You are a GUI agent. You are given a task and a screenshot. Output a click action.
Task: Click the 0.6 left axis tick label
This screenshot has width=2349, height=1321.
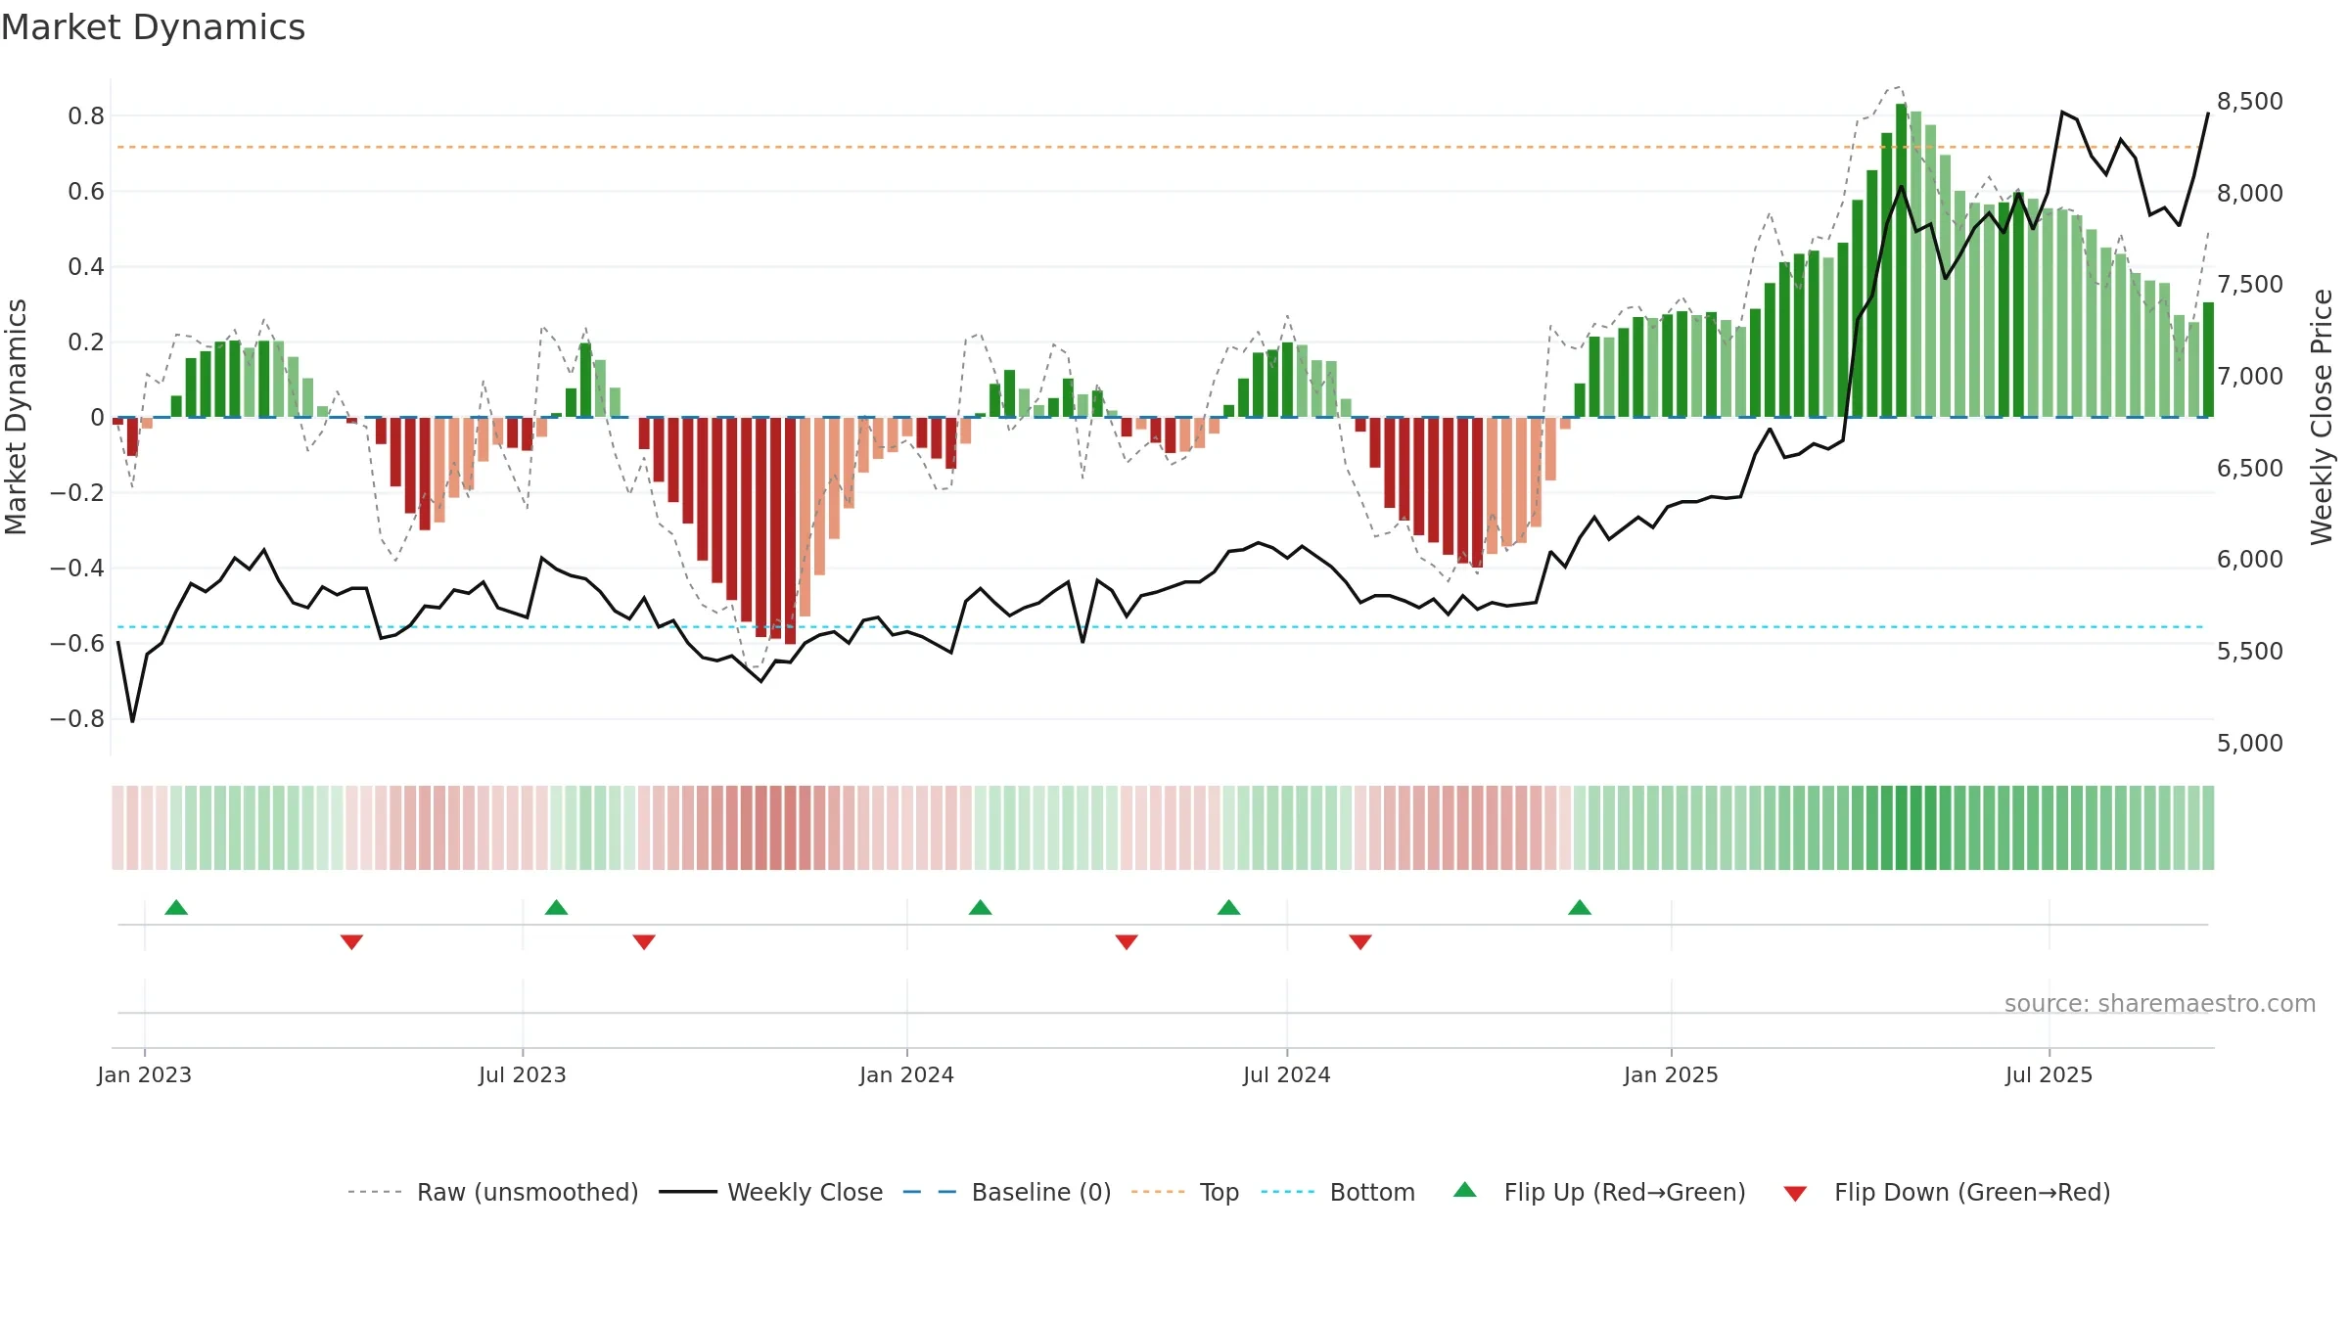pyautogui.click(x=86, y=192)
